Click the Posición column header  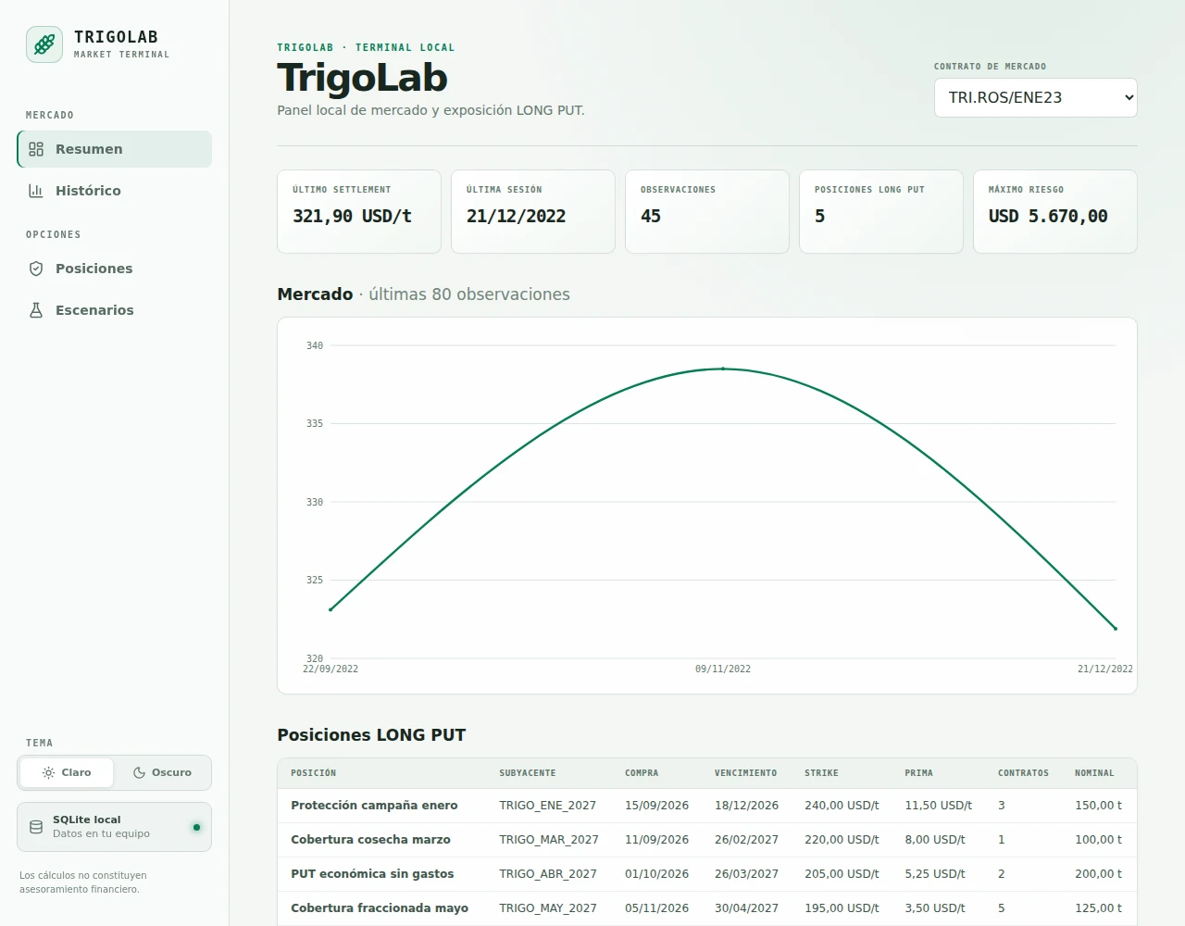point(313,773)
